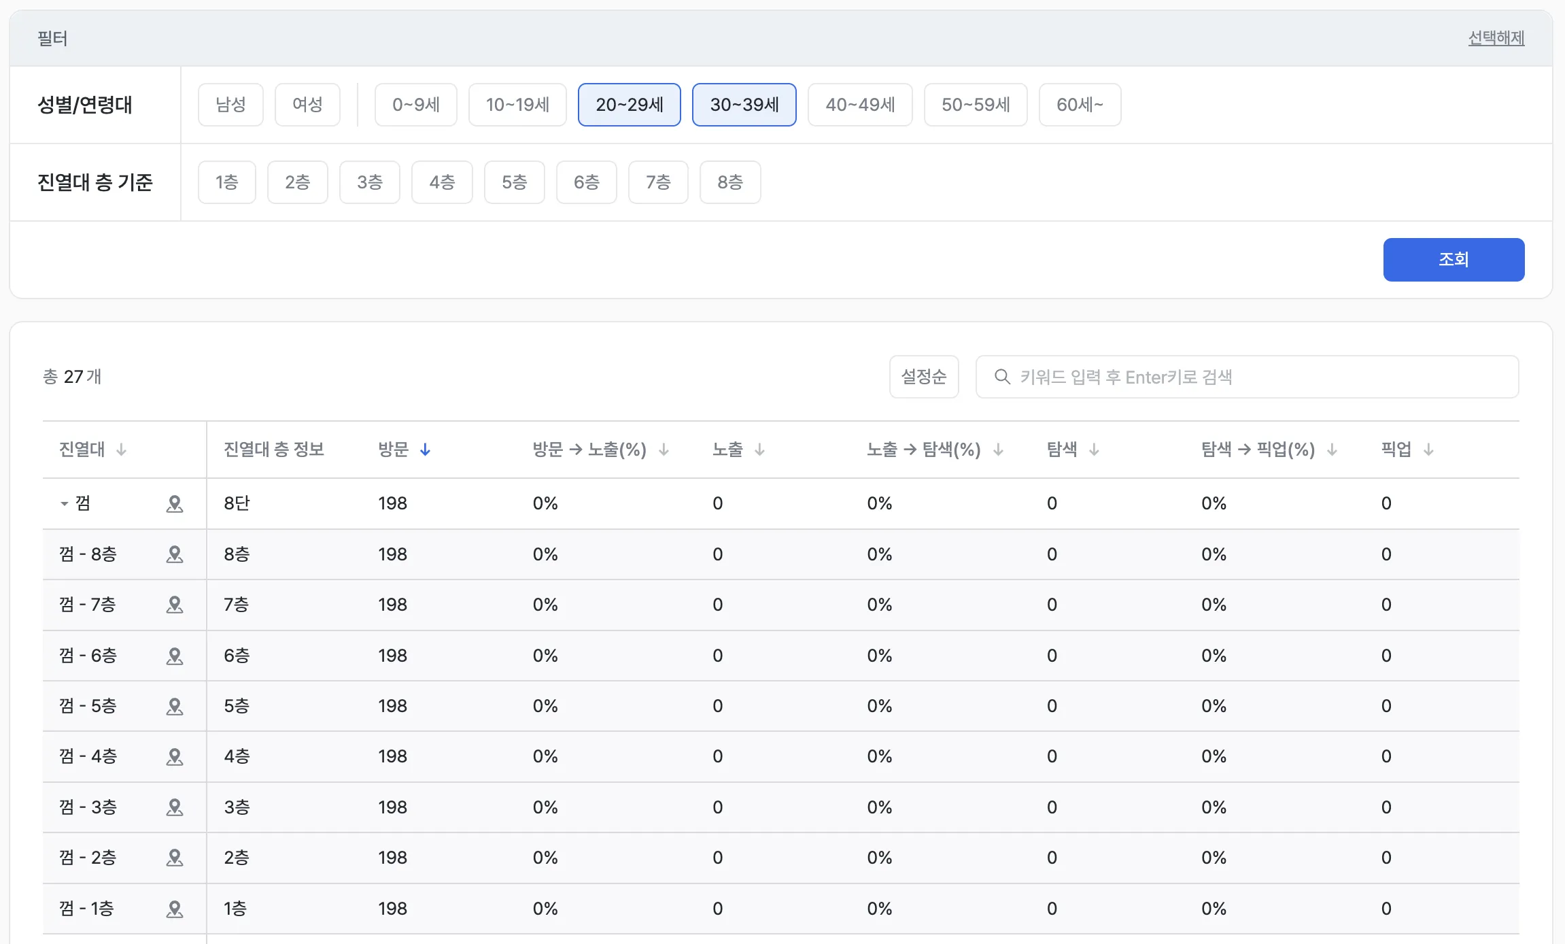Click the 8단 cell in 껌 row
Image resolution: width=1565 pixels, height=944 pixels.
click(x=237, y=503)
